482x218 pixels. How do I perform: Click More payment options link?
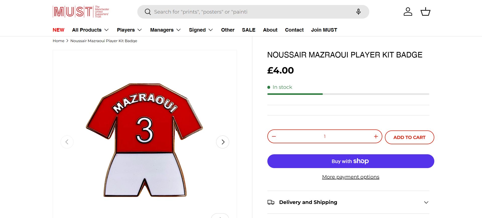click(350, 177)
